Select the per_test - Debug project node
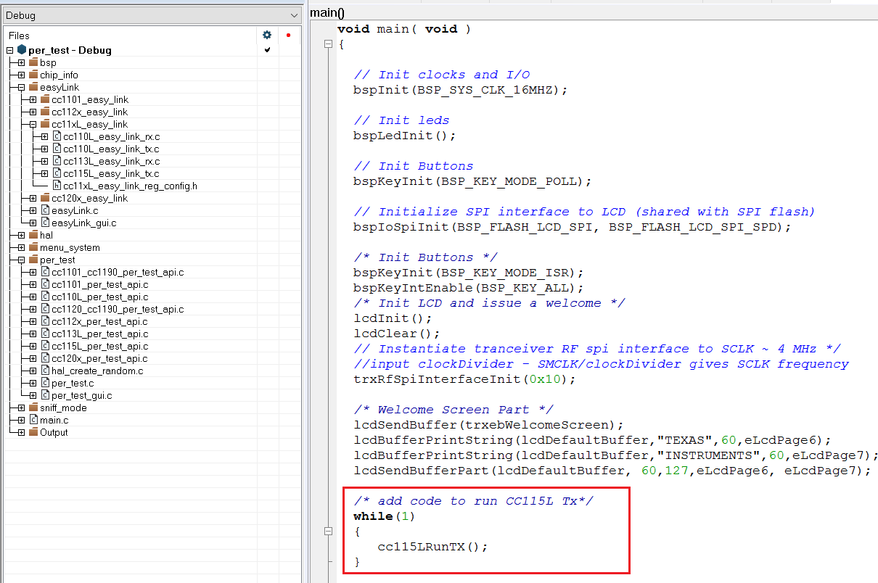The image size is (878, 583). pyautogui.click(x=70, y=50)
